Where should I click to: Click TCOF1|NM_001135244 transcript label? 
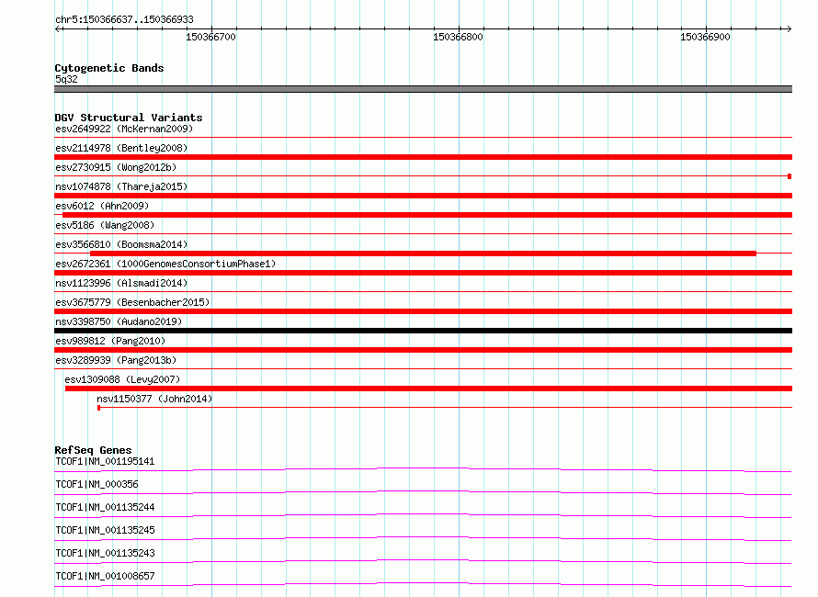(x=105, y=507)
